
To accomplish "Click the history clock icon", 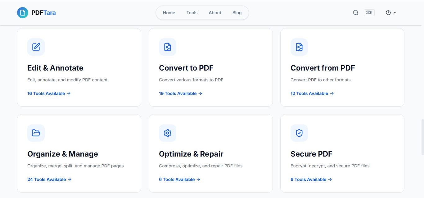I will pyautogui.click(x=388, y=12).
